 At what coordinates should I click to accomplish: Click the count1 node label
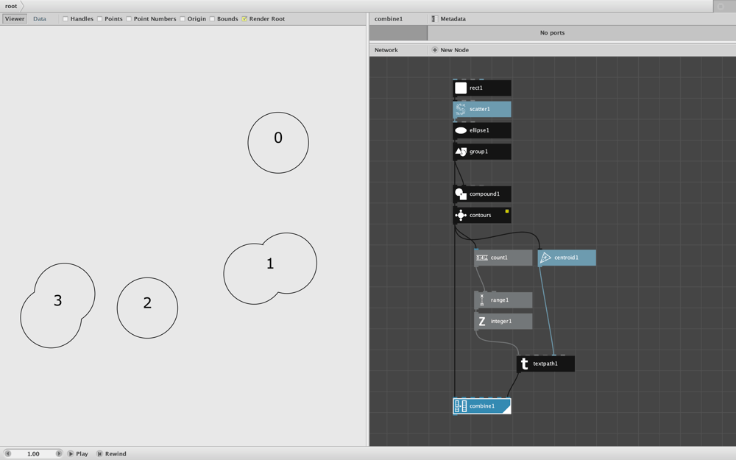point(499,258)
